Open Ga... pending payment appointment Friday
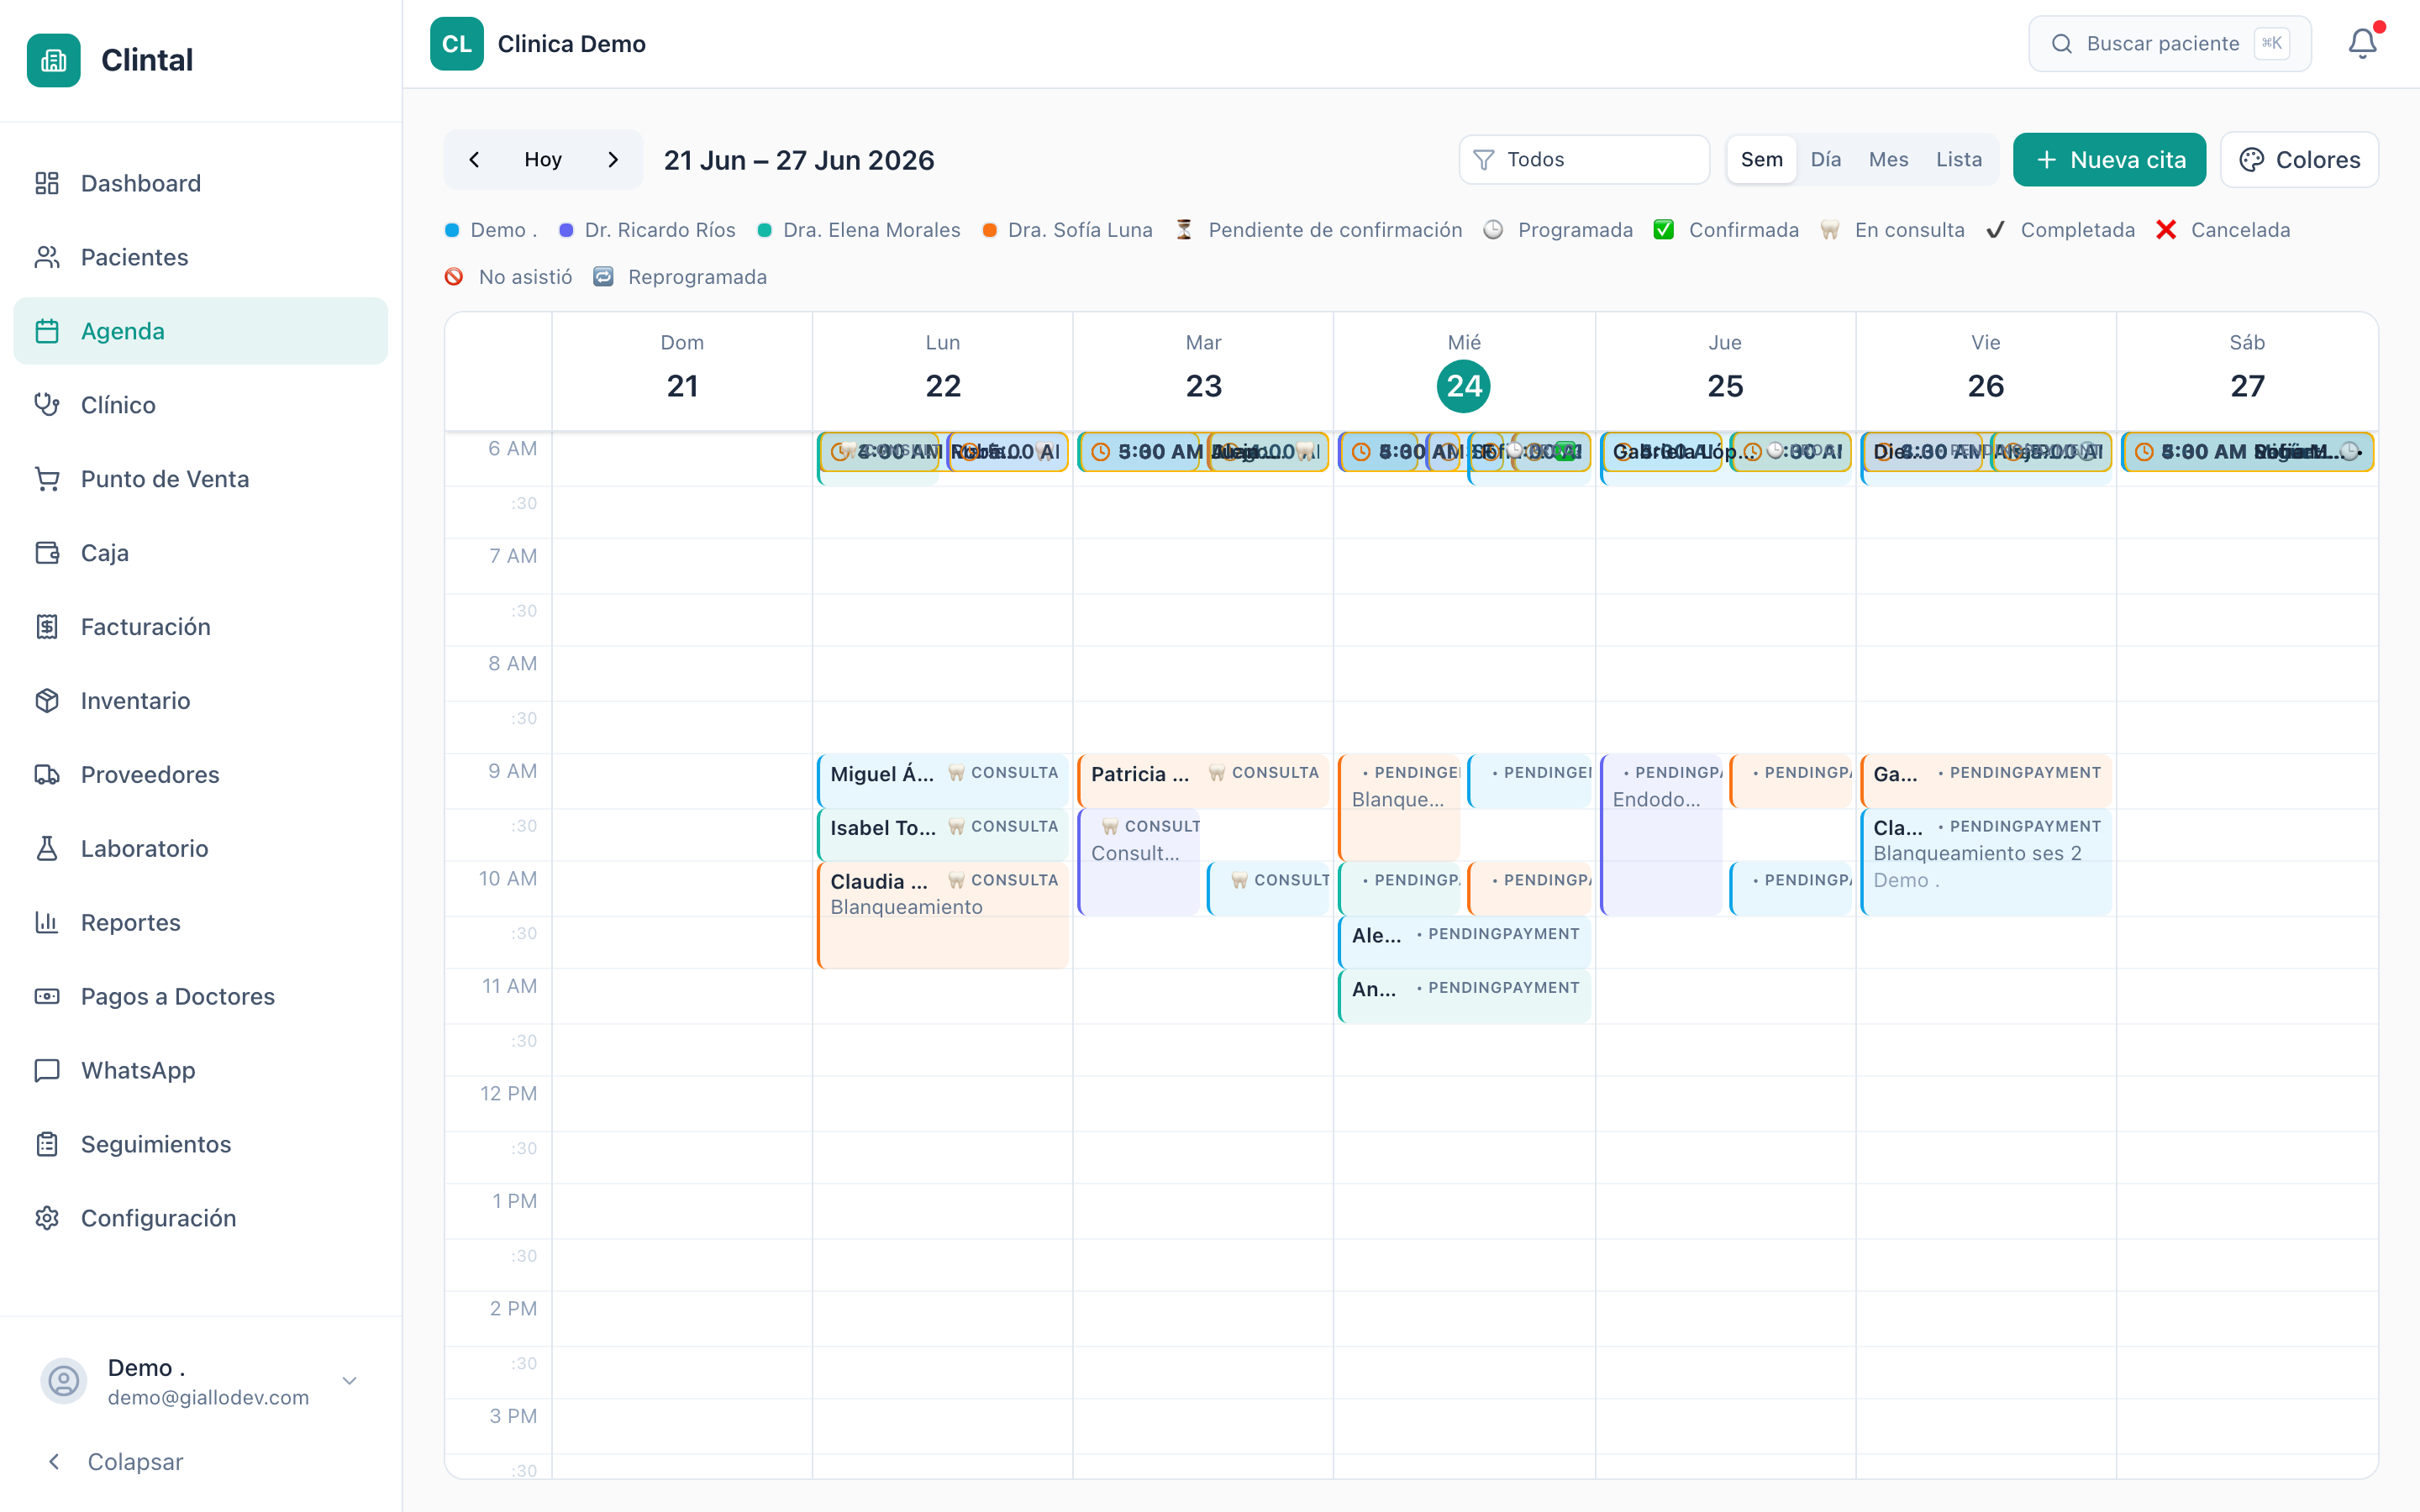This screenshot has height=1512, width=2420. 1986,780
